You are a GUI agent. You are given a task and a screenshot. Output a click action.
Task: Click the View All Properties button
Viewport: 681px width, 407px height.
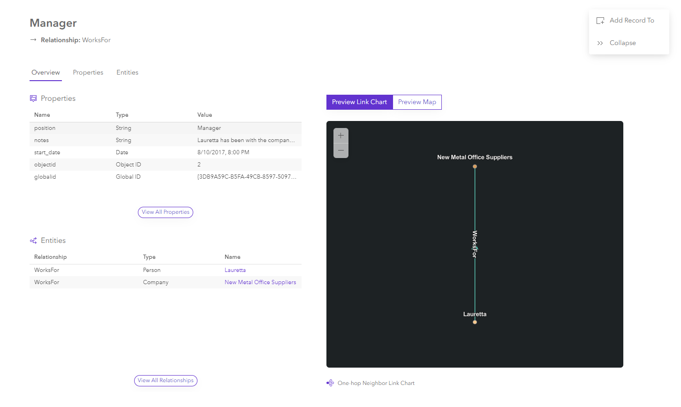point(165,212)
